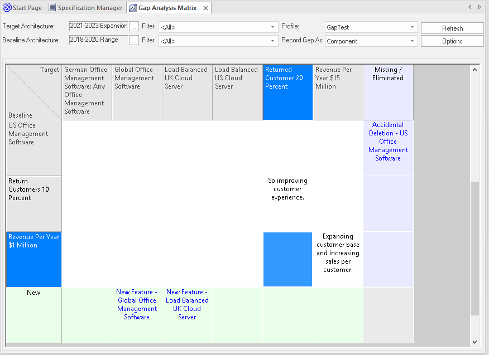This screenshot has height=355, width=489.
Task: Open Accidental Deletion - US Office Management link
Action: point(388,142)
